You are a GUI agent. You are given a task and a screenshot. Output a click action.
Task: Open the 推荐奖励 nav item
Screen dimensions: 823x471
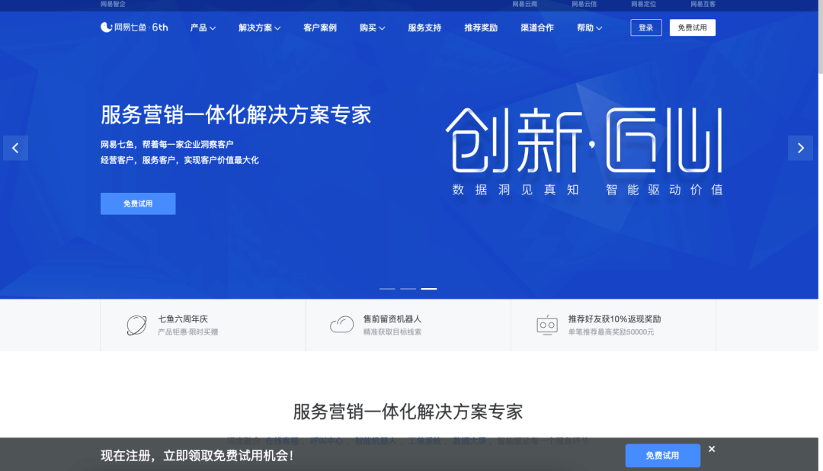(481, 28)
